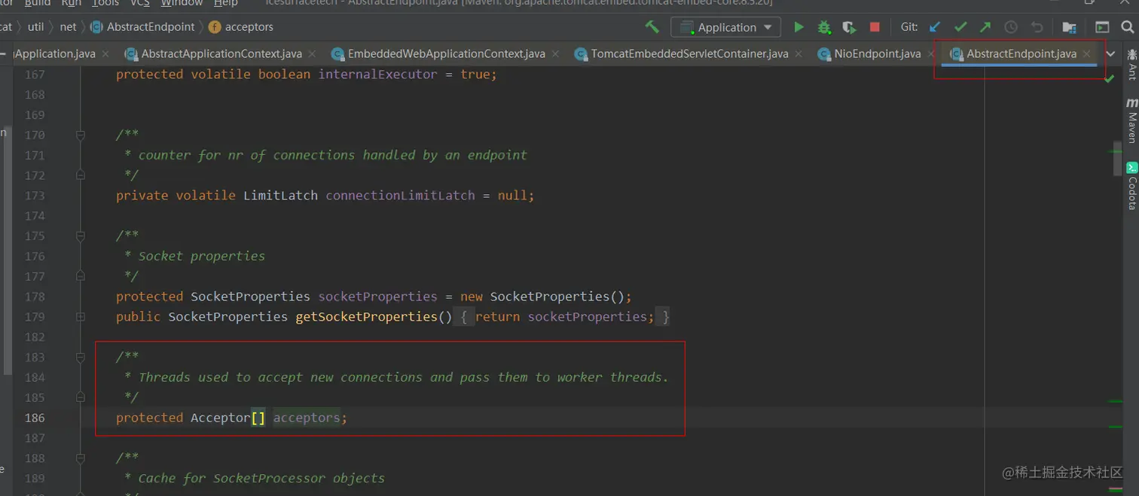Run Application with the green play icon

coord(799,27)
